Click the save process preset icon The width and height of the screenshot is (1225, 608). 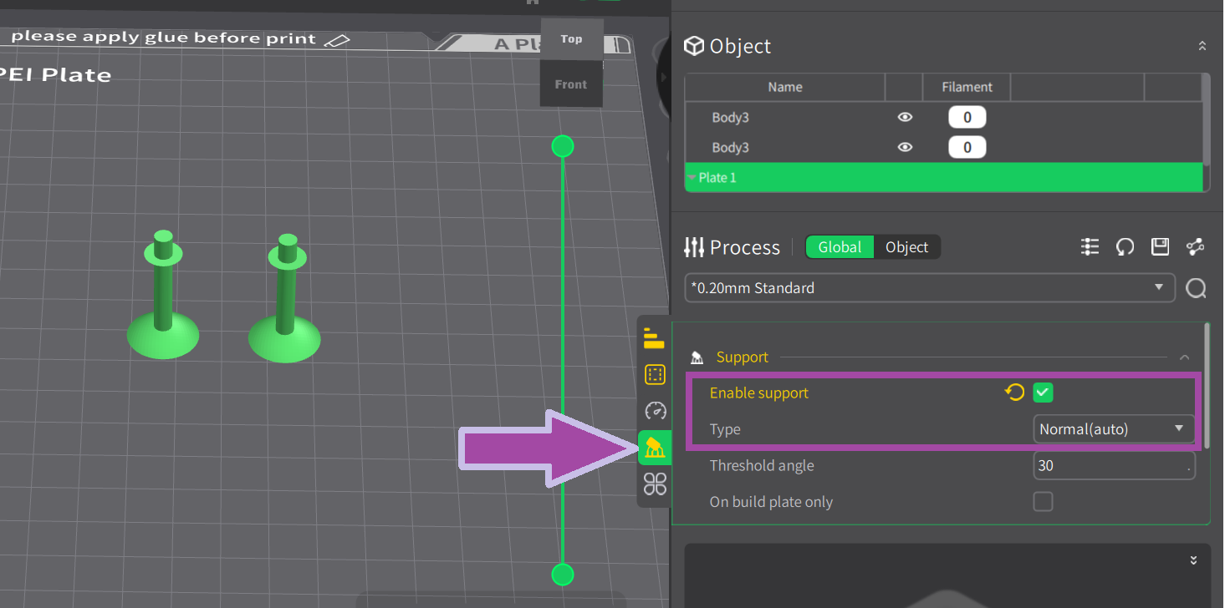pos(1160,247)
